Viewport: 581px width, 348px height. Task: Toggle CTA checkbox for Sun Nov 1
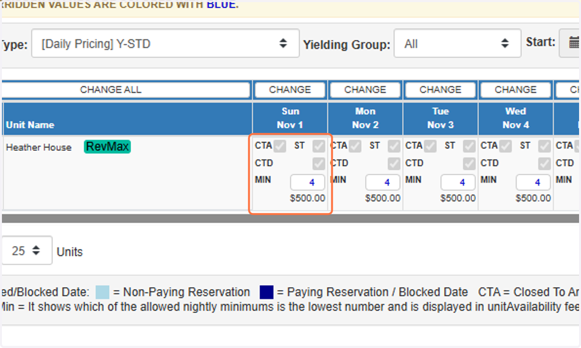(x=279, y=146)
